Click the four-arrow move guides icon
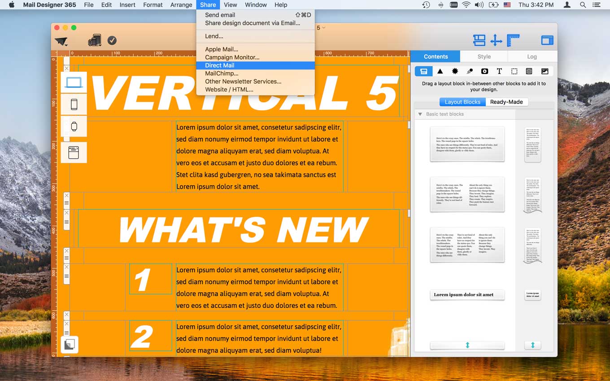610x381 pixels. click(x=496, y=40)
